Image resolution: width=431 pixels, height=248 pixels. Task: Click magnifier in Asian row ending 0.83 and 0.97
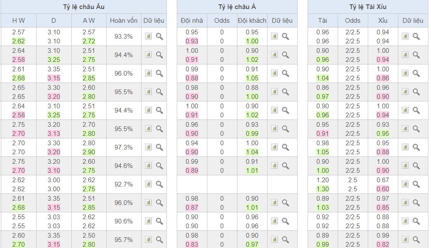[x=286, y=240]
